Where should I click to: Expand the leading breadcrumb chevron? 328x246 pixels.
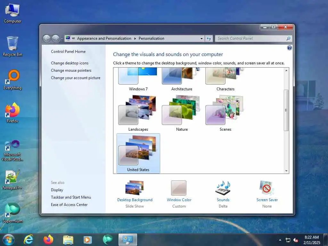(73, 38)
